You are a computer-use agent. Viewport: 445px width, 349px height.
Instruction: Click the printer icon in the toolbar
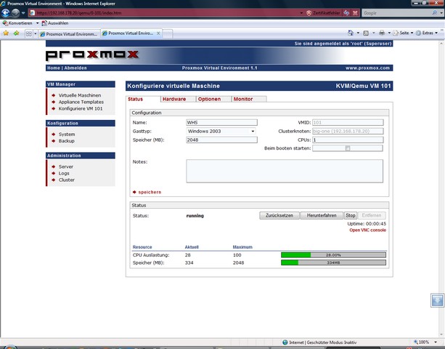tap(382, 33)
